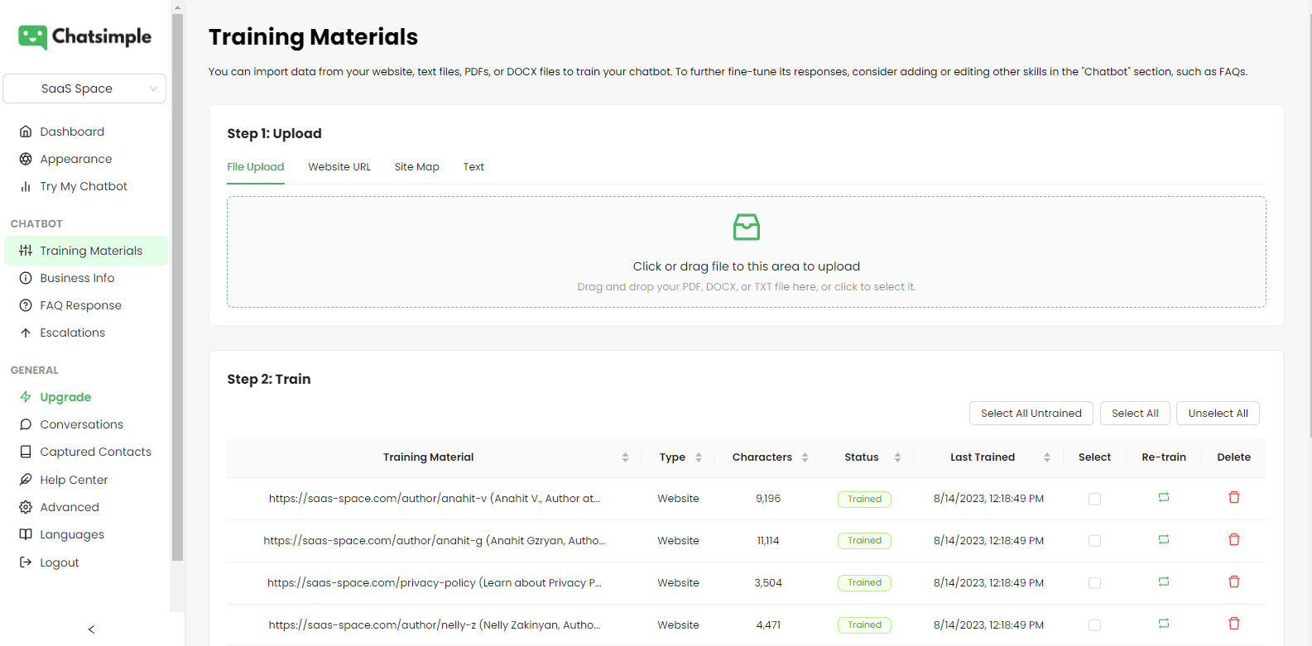
Task: Sort the table by Status column
Action: click(x=897, y=457)
